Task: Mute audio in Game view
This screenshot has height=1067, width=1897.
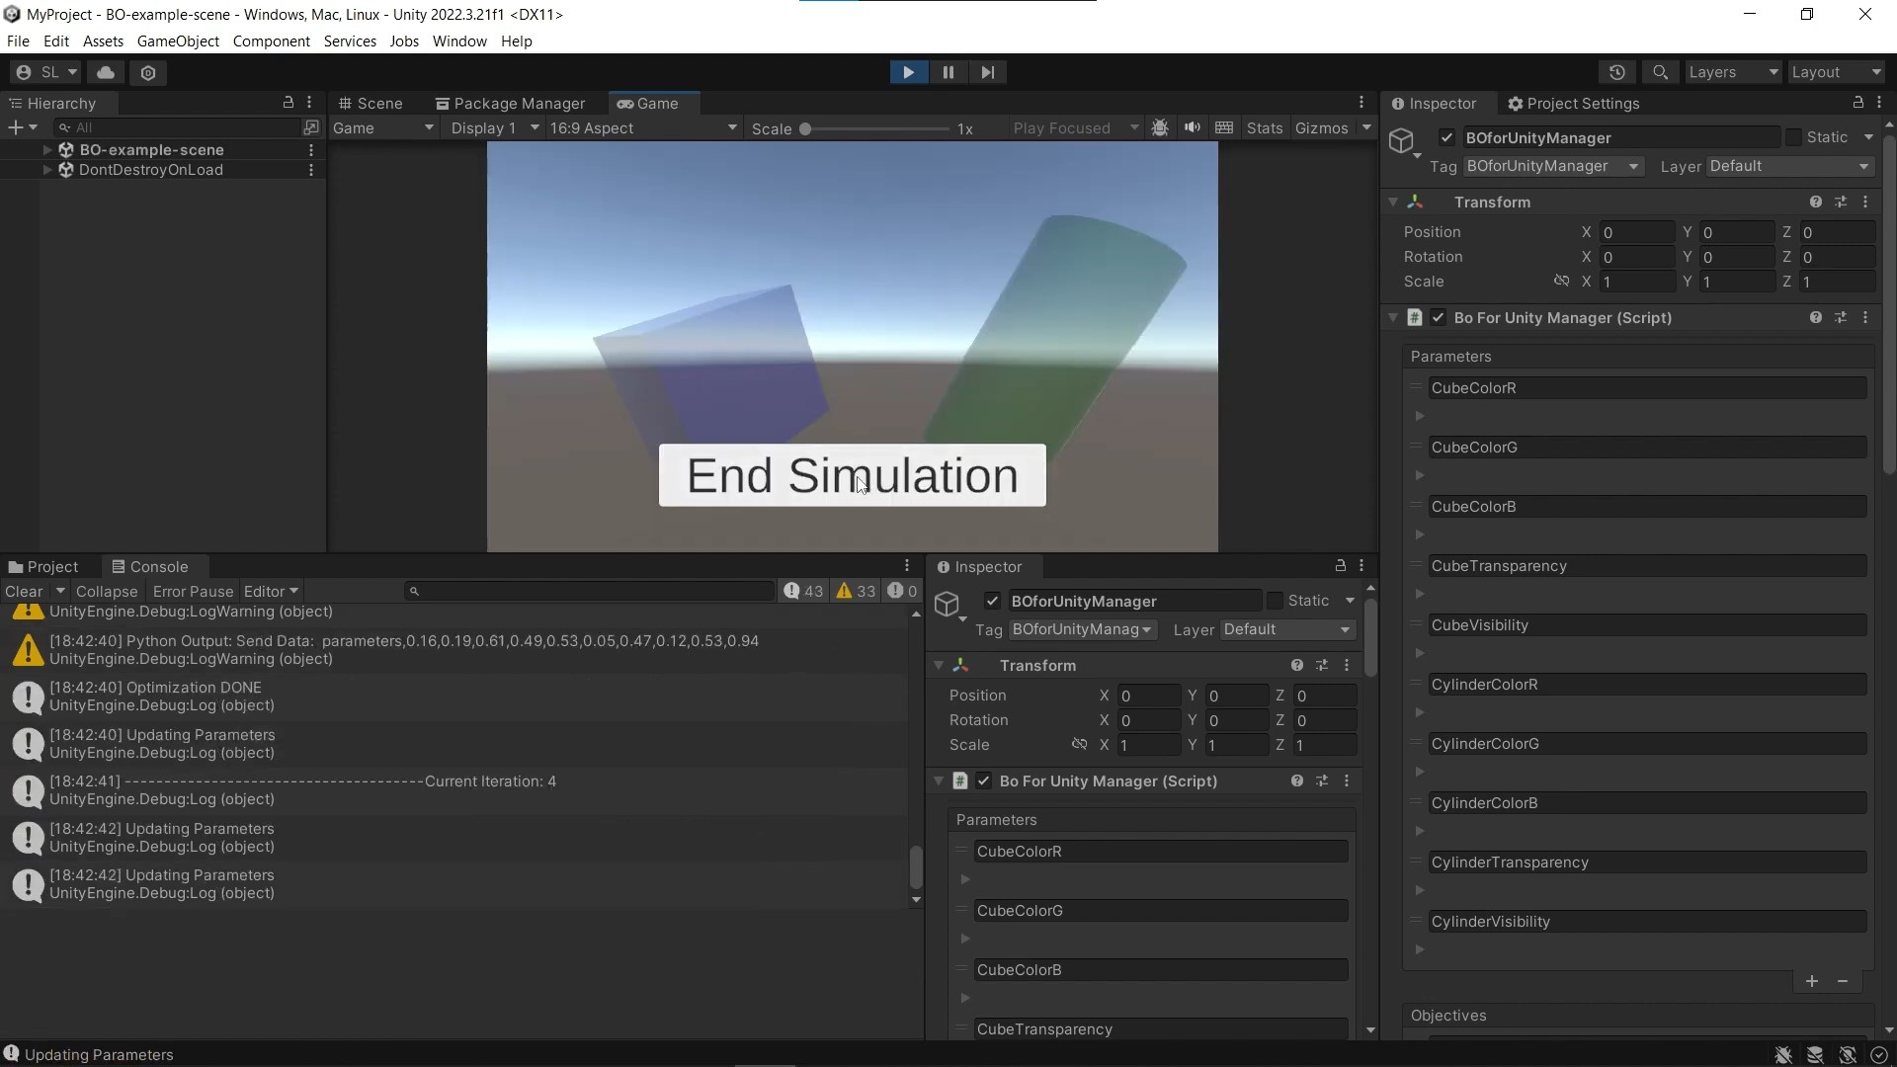Action: click(1193, 128)
